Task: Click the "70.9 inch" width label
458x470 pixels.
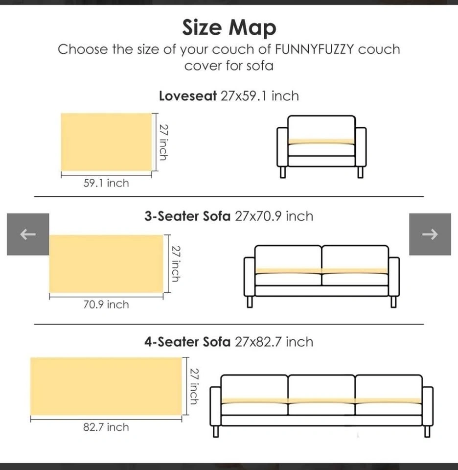Action: (x=106, y=305)
